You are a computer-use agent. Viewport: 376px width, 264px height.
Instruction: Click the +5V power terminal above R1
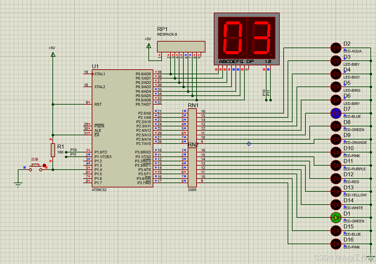pos(53,54)
